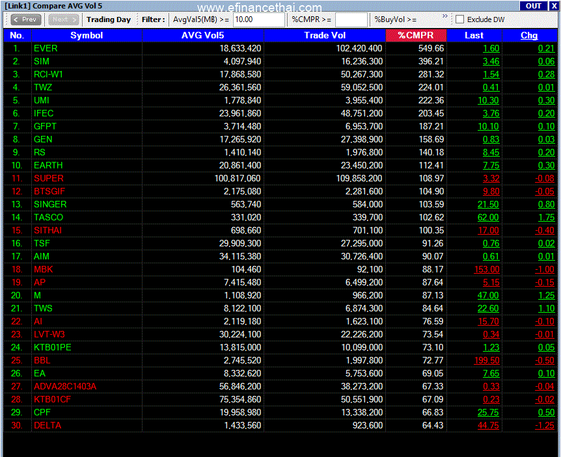The height and width of the screenshot is (457, 561).
Task: Click AI %CMPR value 76.59
Action: point(433,322)
